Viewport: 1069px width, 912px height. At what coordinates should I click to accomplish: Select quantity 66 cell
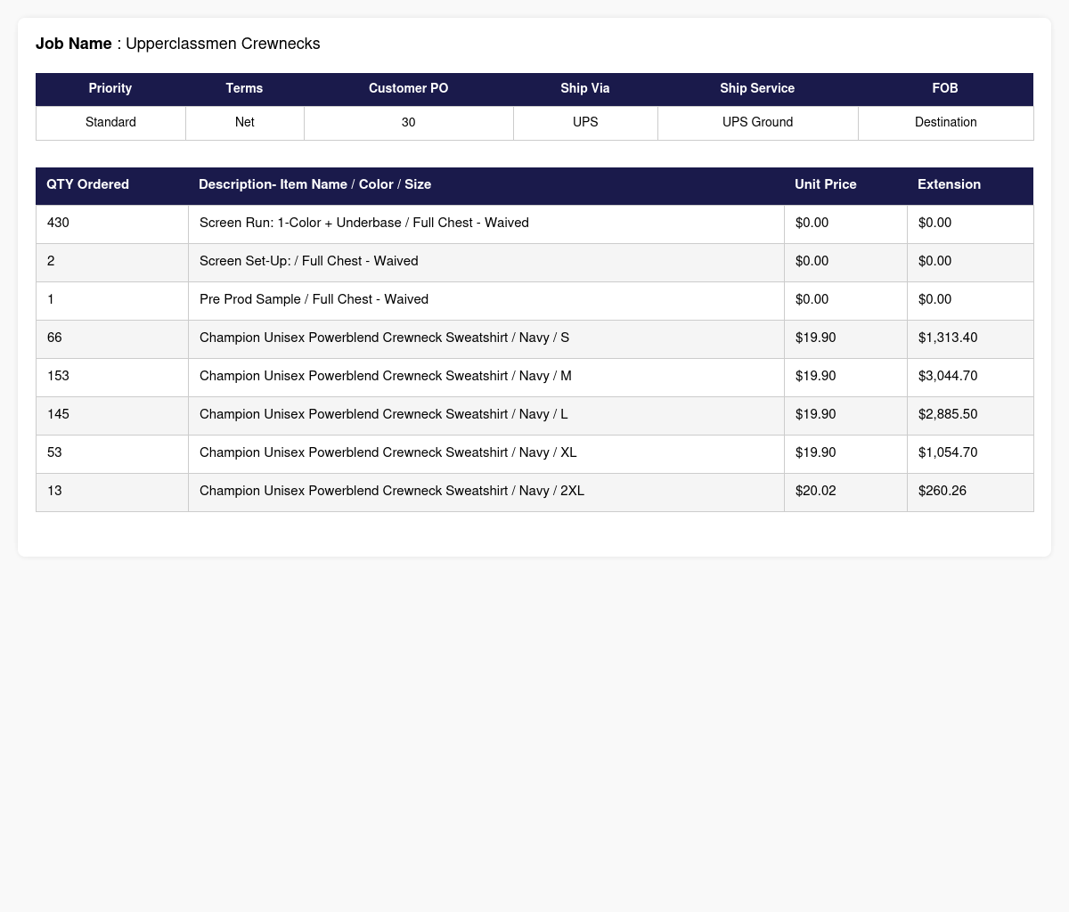(112, 338)
